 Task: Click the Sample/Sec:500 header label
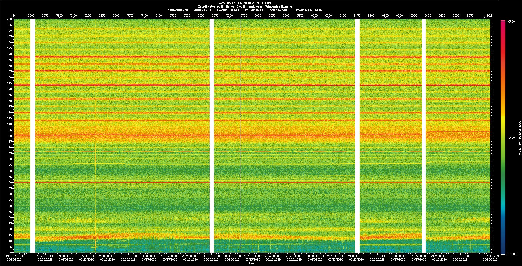point(228,10)
